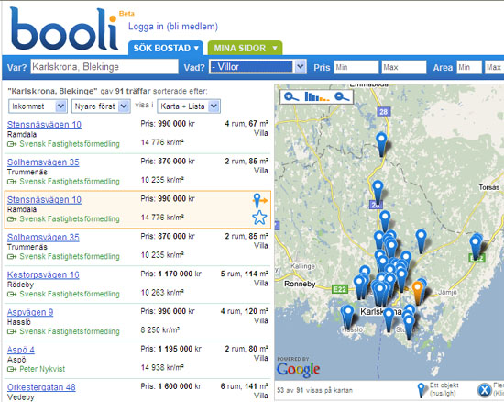504x402 pixels.
Task: Click the northernmost blue pin below route 28
Action: pyautogui.click(x=381, y=144)
